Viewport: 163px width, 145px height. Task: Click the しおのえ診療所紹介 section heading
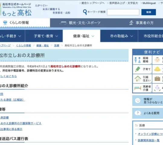point(14,86)
